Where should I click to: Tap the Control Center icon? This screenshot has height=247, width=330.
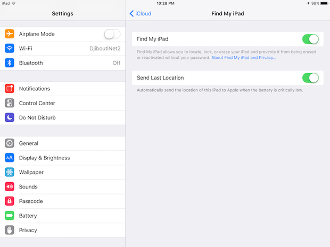click(10, 103)
